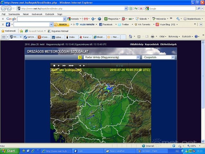Viewport: 205px width, 154px height.
Task: Open the Kedvencek menu in menu bar
Action: (37, 14)
